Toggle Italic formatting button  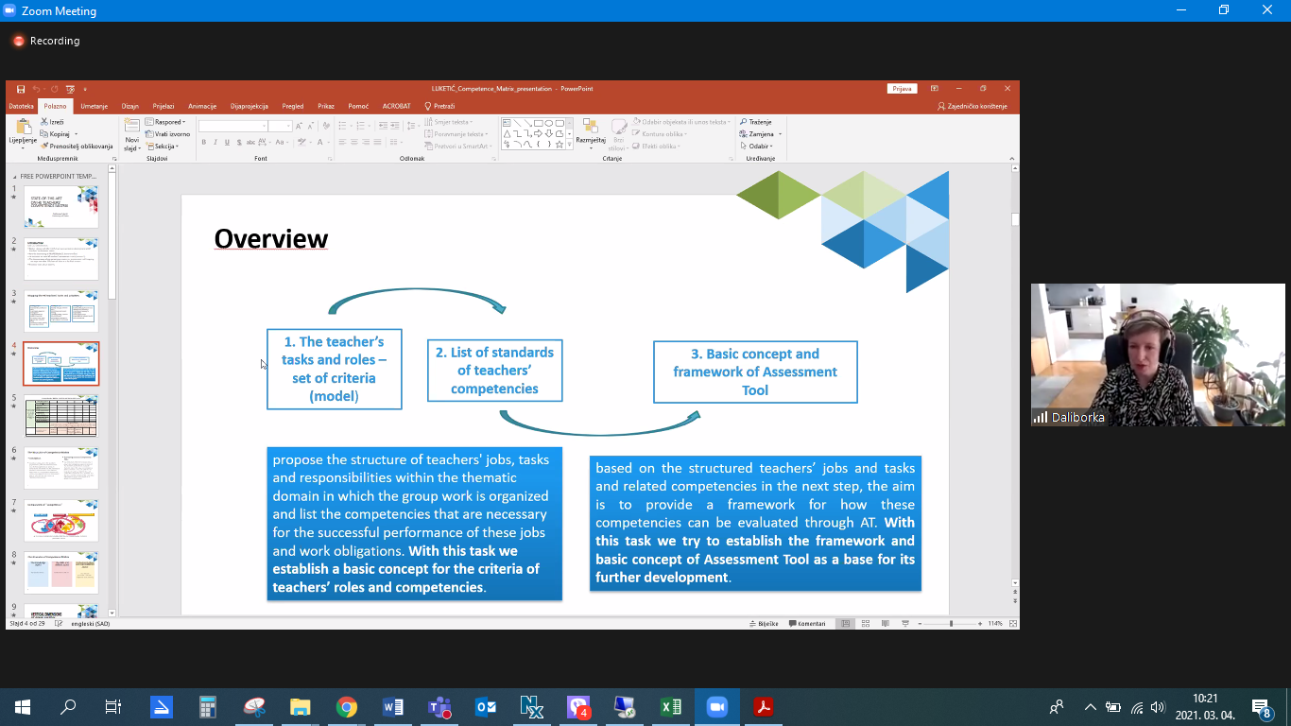[215, 143]
